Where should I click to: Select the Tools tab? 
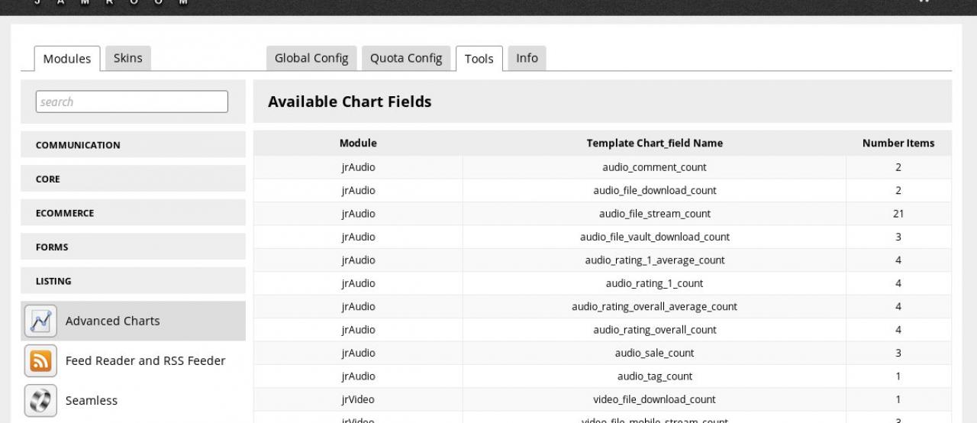click(x=479, y=59)
